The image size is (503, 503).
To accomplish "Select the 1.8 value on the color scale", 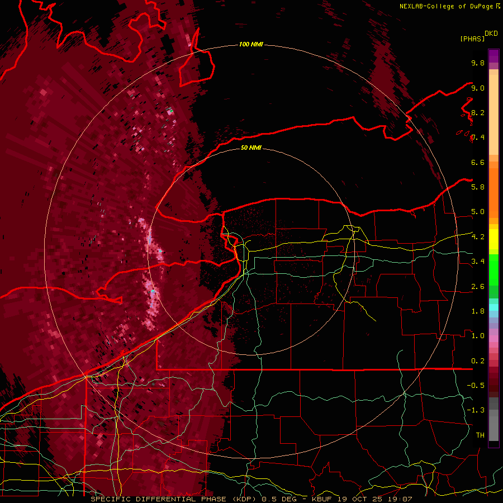I will pyautogui.click(x=478, y=311).
